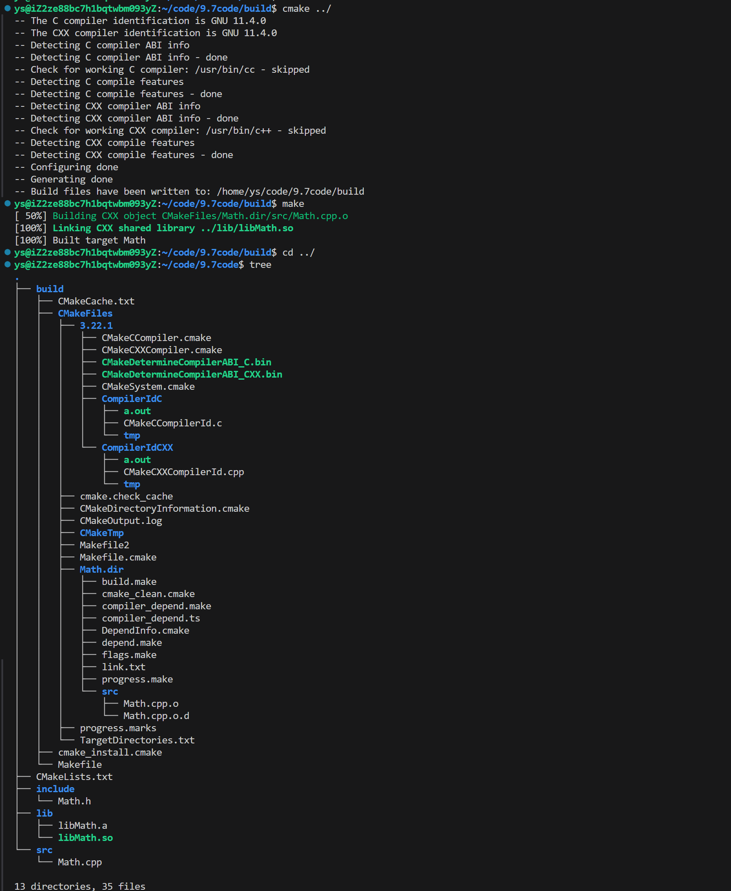
Task: Click src directory under Math.dir
Action: 110,692
